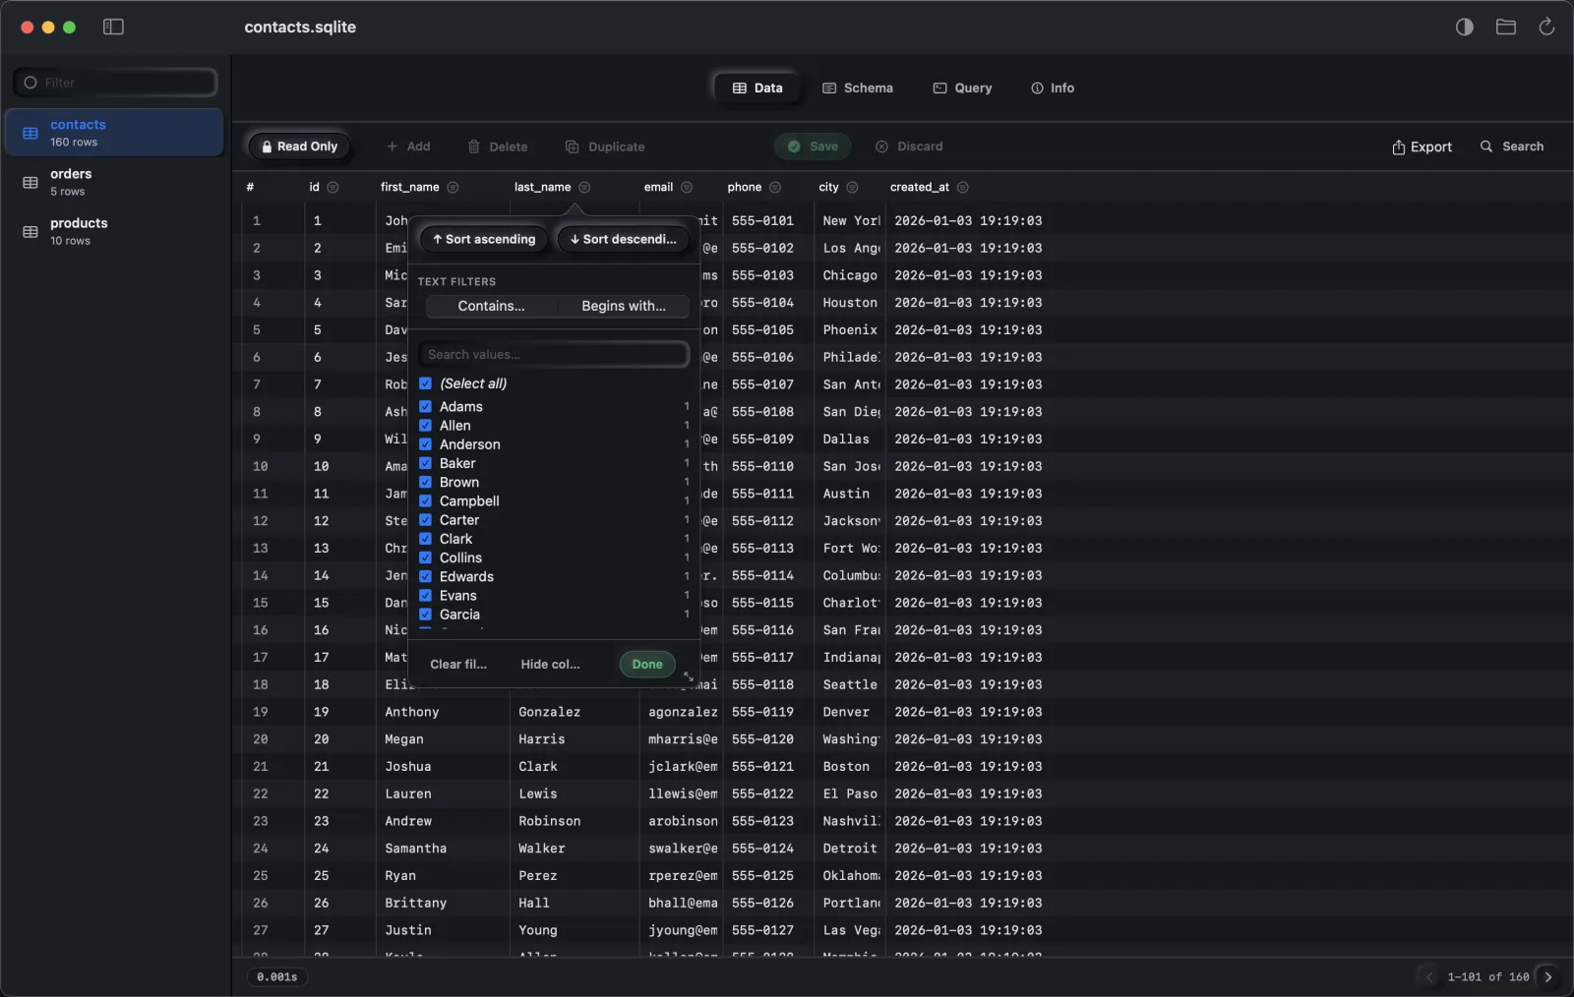Open the id column filter dropdown
Screen dimensions: 1574x997
pos(333,187)
